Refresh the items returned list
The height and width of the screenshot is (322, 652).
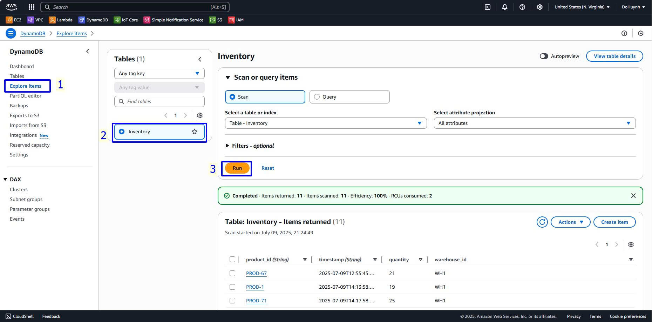point(542,222)
